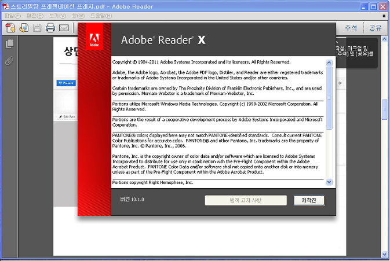The width and height of the screenshot is (390, 261).
Task: Click the PANTONE colors displayed paragraph
Action: click(217, 141)
